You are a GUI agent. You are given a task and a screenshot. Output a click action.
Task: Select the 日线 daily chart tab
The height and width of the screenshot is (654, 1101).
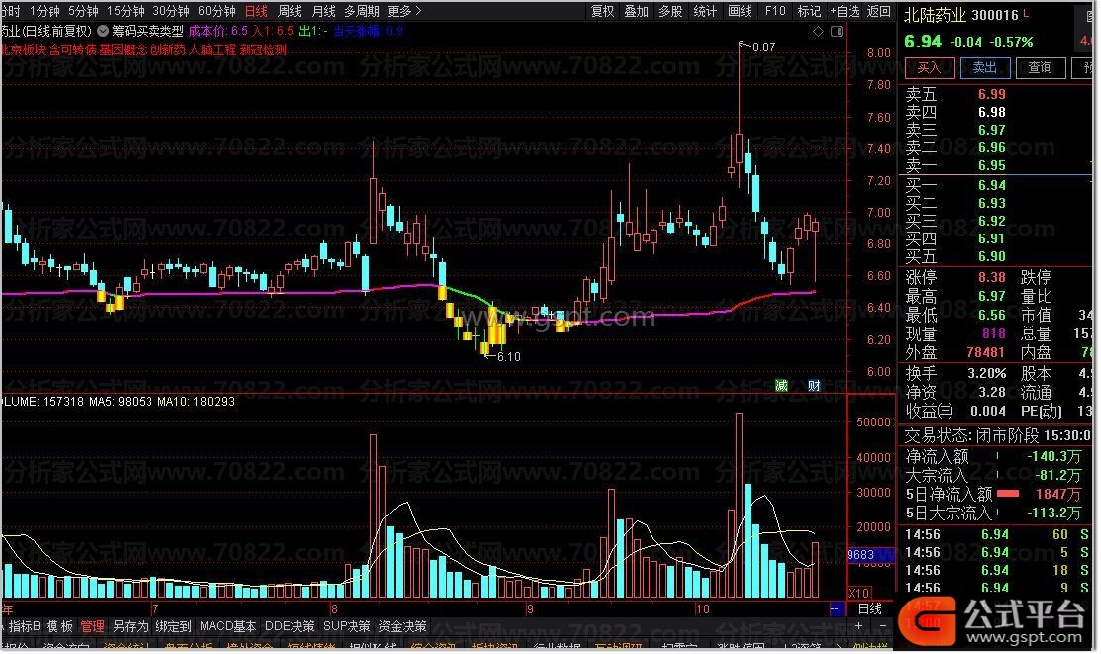256,11
